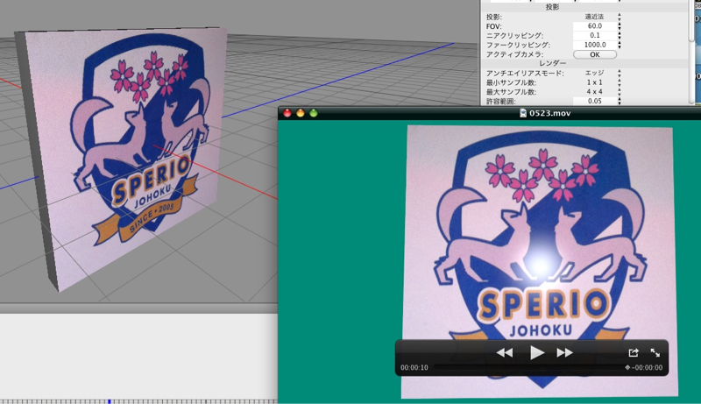This screenshot has width=701, height=404.
Task: Click tolerance field 0.05
Action: tap(595, 101)
